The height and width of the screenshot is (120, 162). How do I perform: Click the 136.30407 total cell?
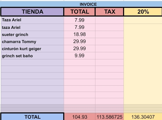(x=143, y=117)
